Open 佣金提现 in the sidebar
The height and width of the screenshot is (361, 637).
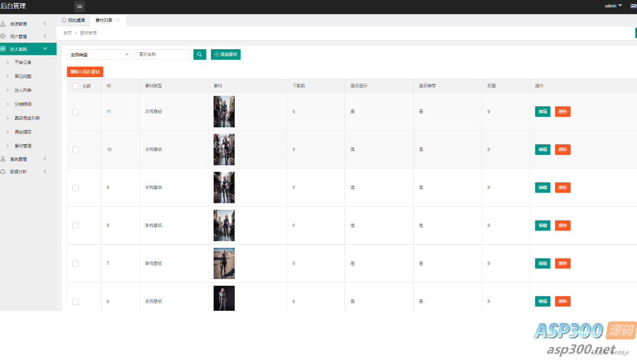(23, 132)
